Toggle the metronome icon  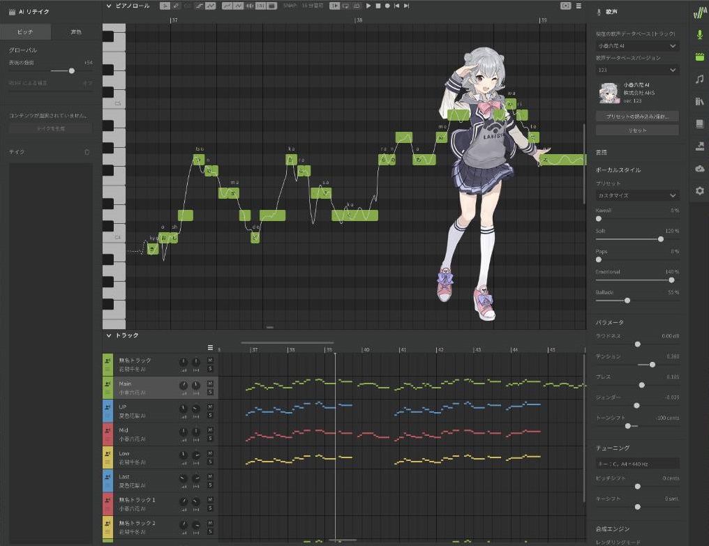(x=357, y=6)
